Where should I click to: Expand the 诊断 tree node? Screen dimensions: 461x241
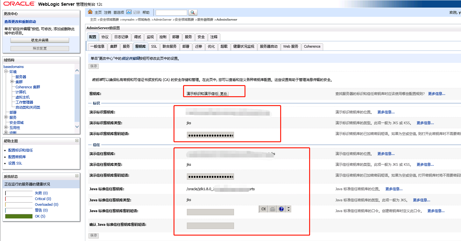click(6, 132)
